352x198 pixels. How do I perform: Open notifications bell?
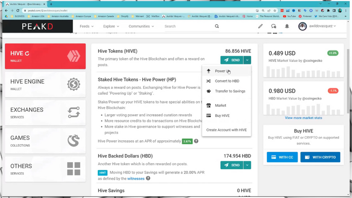287,26
